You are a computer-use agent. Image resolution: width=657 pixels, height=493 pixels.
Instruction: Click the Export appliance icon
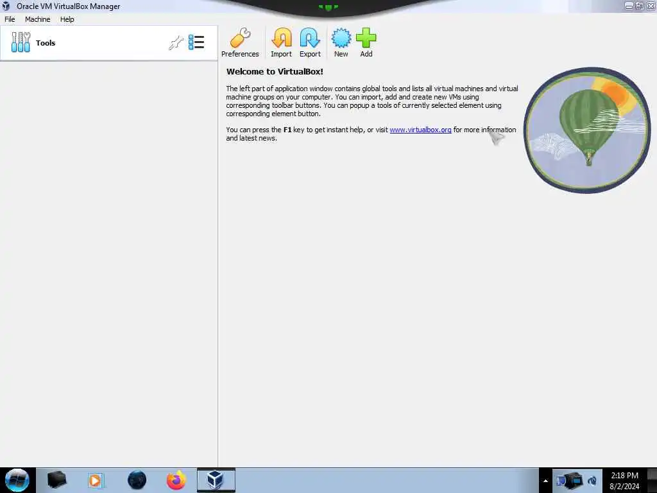pos(310,42)
